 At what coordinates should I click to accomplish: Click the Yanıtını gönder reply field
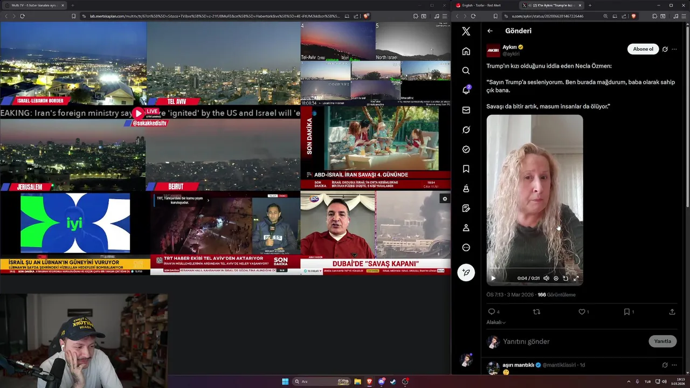(x=573, y=341)
